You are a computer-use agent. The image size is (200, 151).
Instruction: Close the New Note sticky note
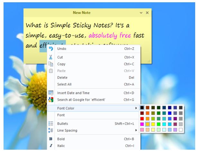tap(147, 13)
